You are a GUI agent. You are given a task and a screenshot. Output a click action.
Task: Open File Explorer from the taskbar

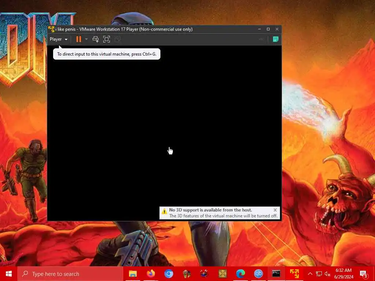tap(133, 274)
